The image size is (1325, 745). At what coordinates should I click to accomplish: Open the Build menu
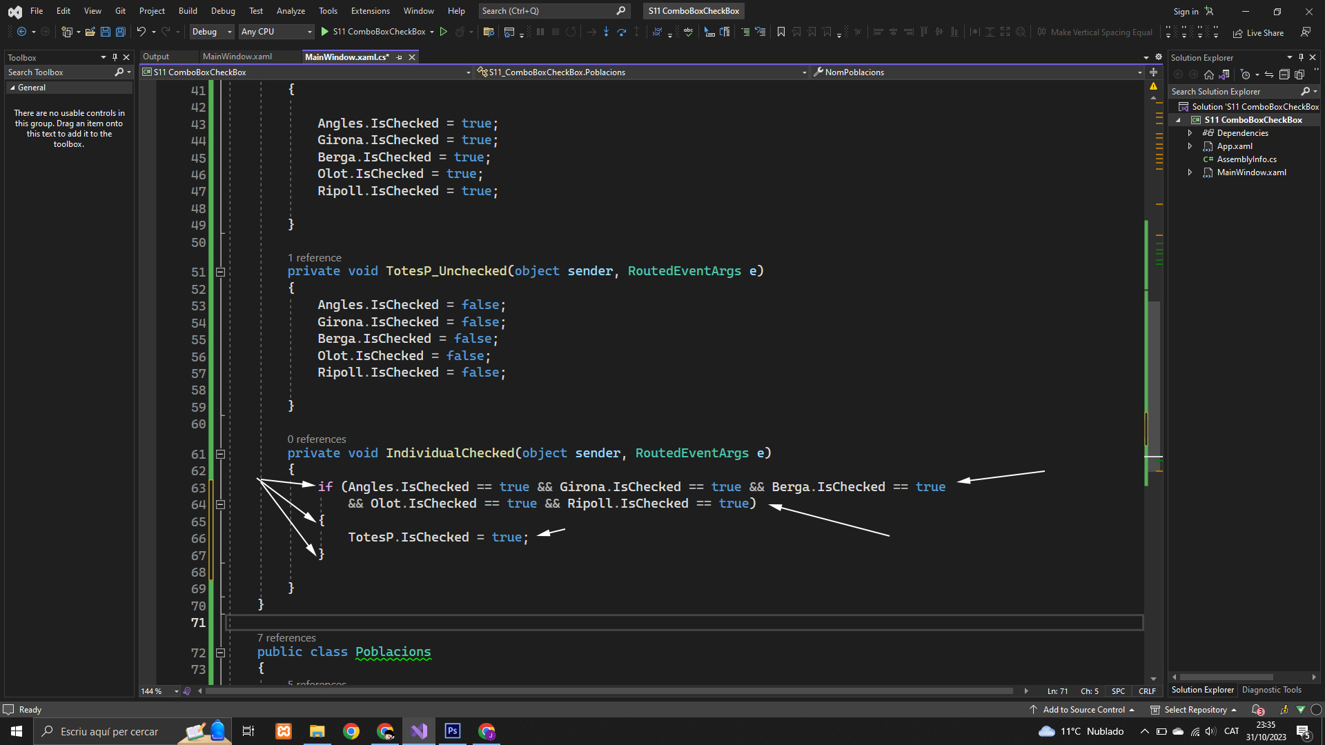[x=188, y=11]
